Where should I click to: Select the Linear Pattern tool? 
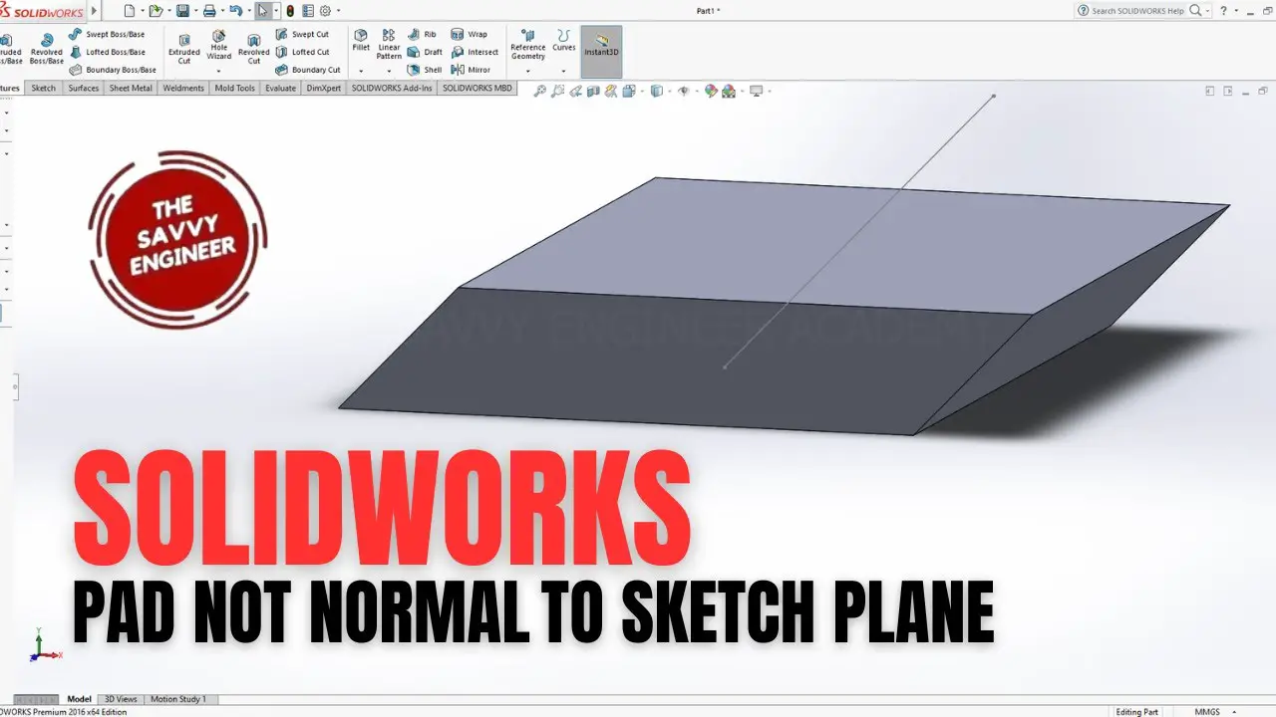point(389,44)
